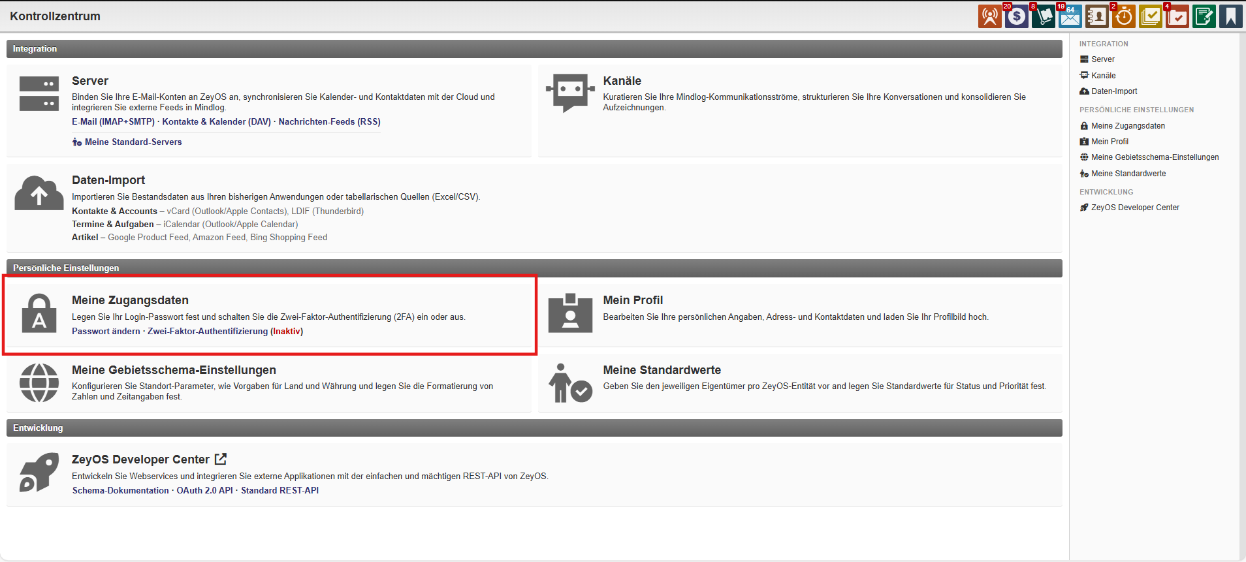Click Kontakte & Accounts import option
The image size is (1246, 562).
point(114,211)
